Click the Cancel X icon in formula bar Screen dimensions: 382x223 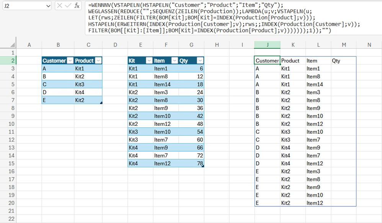(x=60, y=6)
